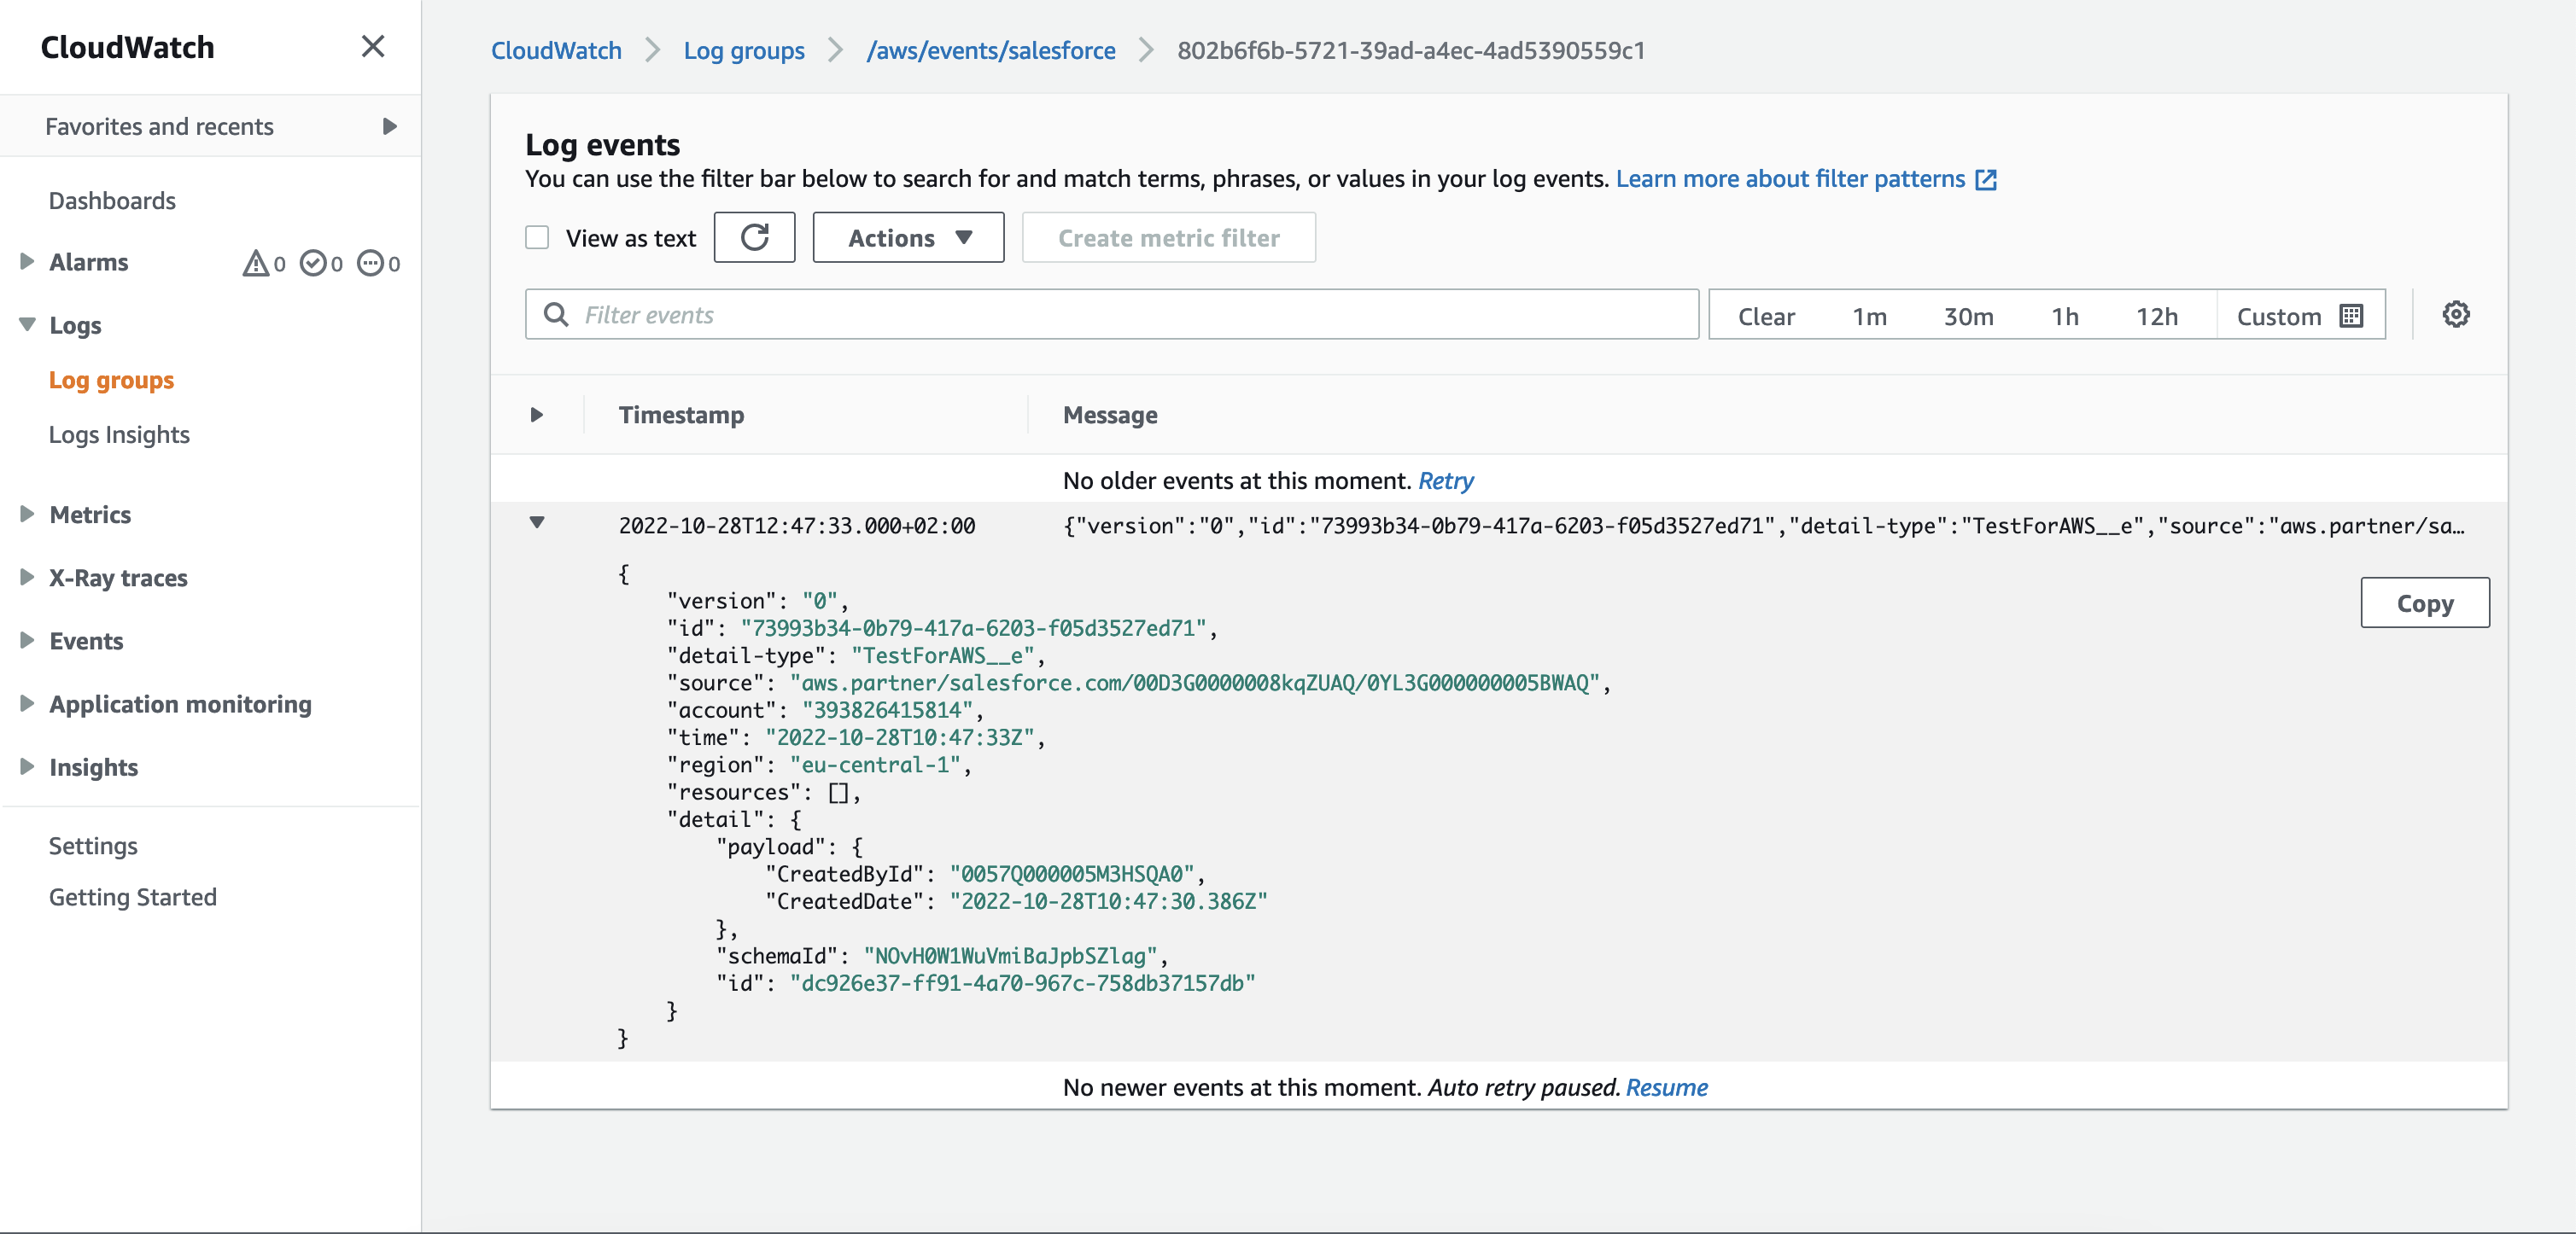Click Resume to restart auto retry
The height and width of the screenshot is (1234, 2576).
pyautogui.click(x=1666, y=1087)
